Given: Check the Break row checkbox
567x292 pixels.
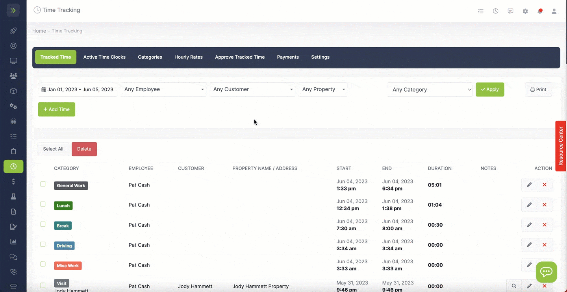Looking at the screenshot, I should (43, 224).
